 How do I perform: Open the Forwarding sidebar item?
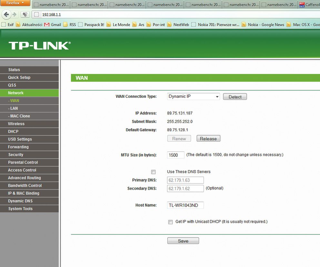pyautogui.click(x=29, y=147)
